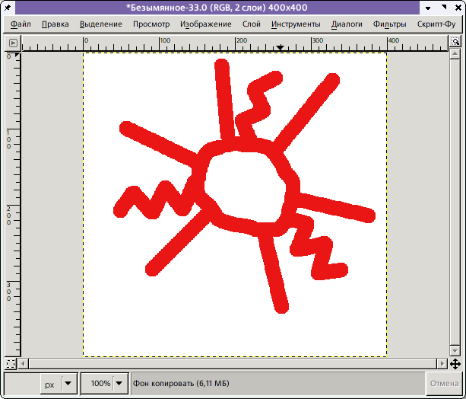466x399 pixels.
Task: Open the Инструменты menu
Action: [x=296, y=24]
